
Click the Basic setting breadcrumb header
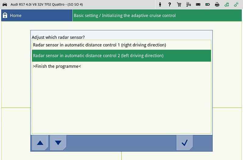[125, 16]
